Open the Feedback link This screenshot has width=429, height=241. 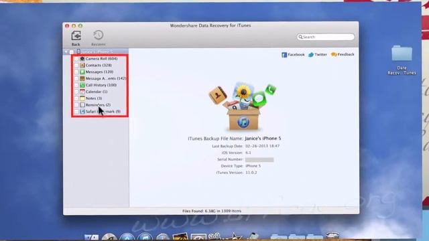(x=343, y=54)
